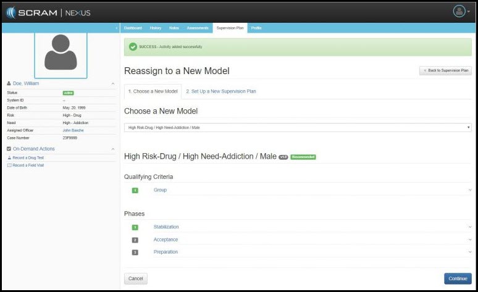
Task: Collapse the Doe, William details section
Action: tap(112, 83)
